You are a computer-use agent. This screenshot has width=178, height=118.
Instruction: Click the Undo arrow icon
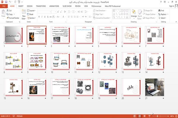click(x=10, y=2)
